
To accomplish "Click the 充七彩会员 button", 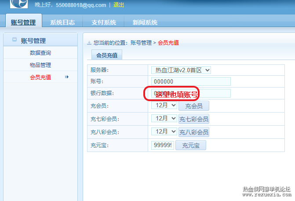I will click(x=194, y=119).
